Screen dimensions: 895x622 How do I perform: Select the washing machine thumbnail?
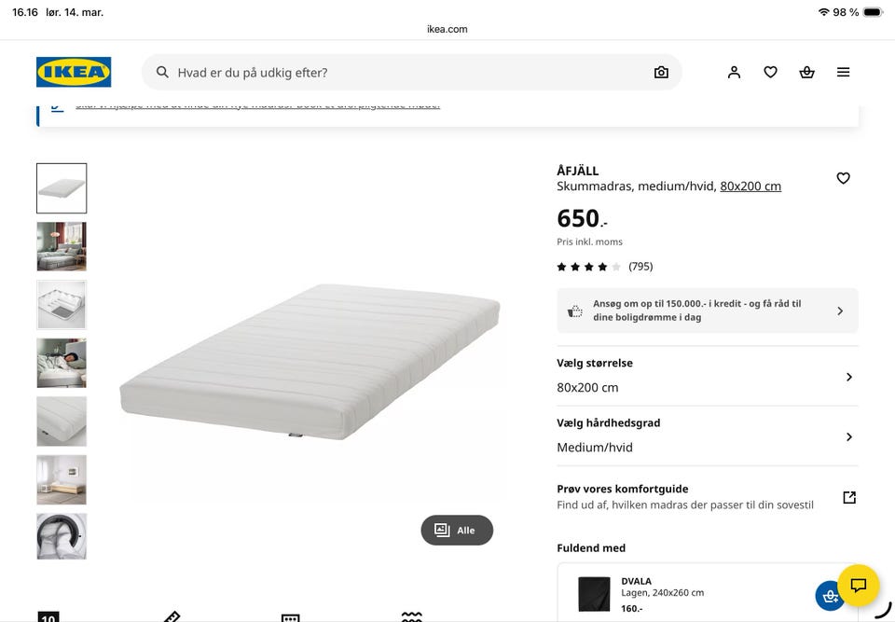(x=62, y=536)
